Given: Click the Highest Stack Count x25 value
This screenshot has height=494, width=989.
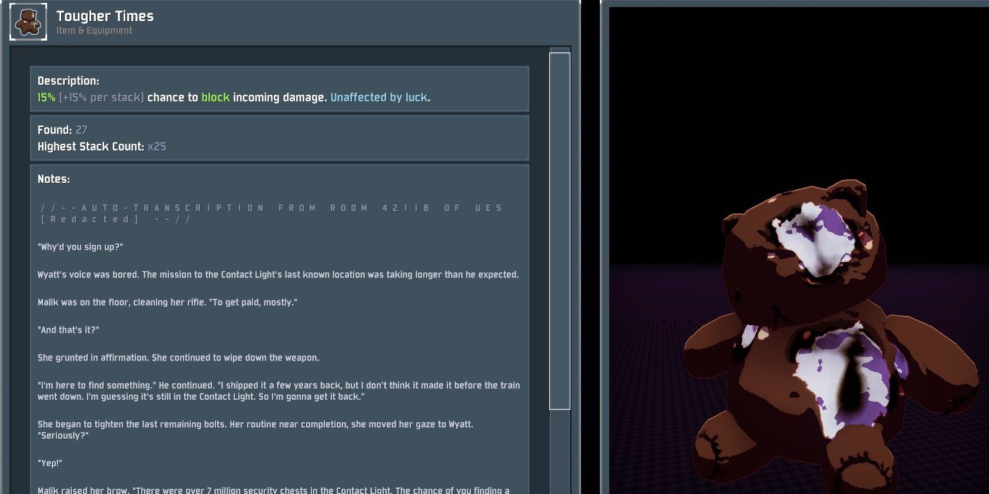Looking at the screenshot, I should point(157,146).
